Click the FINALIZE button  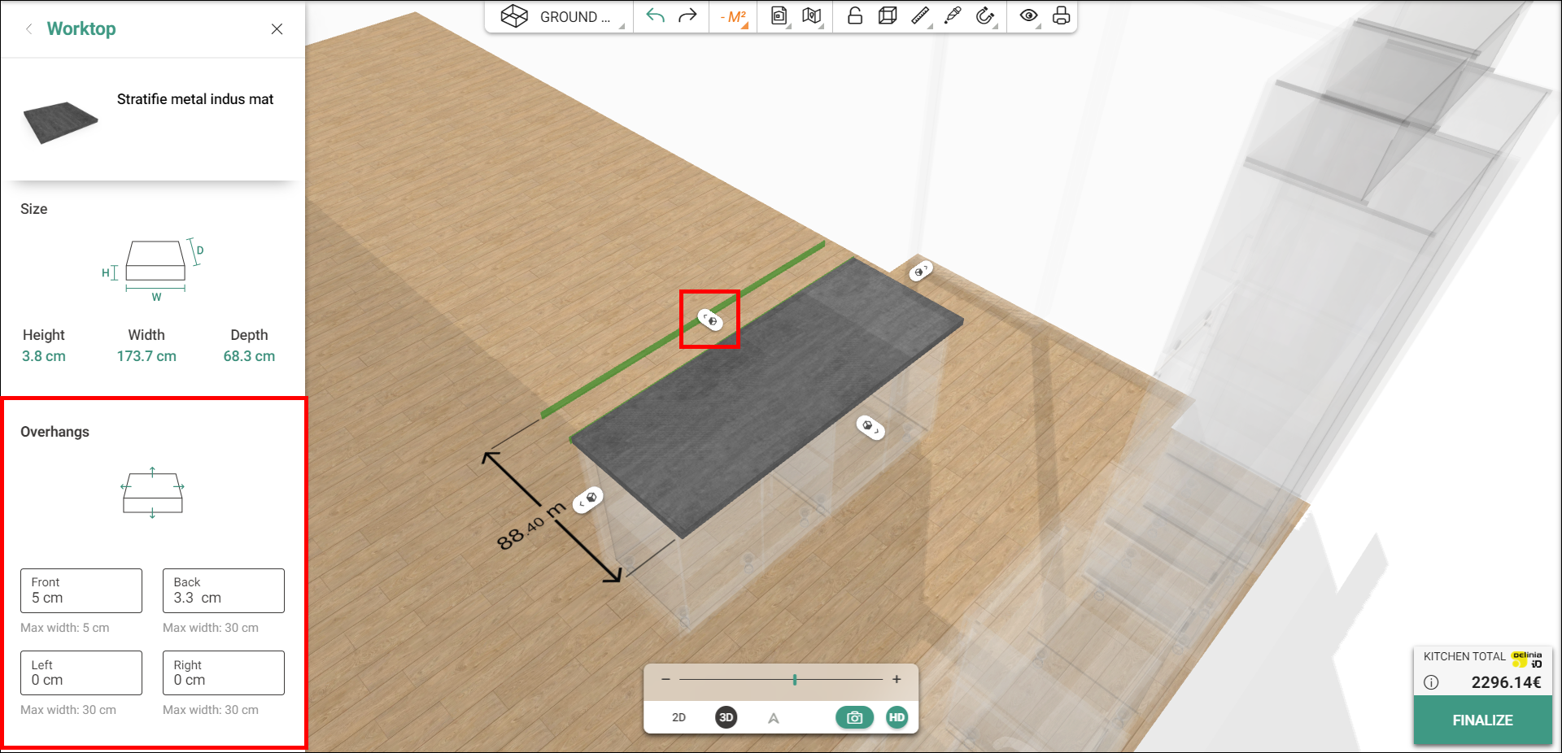pos(1482,720)
